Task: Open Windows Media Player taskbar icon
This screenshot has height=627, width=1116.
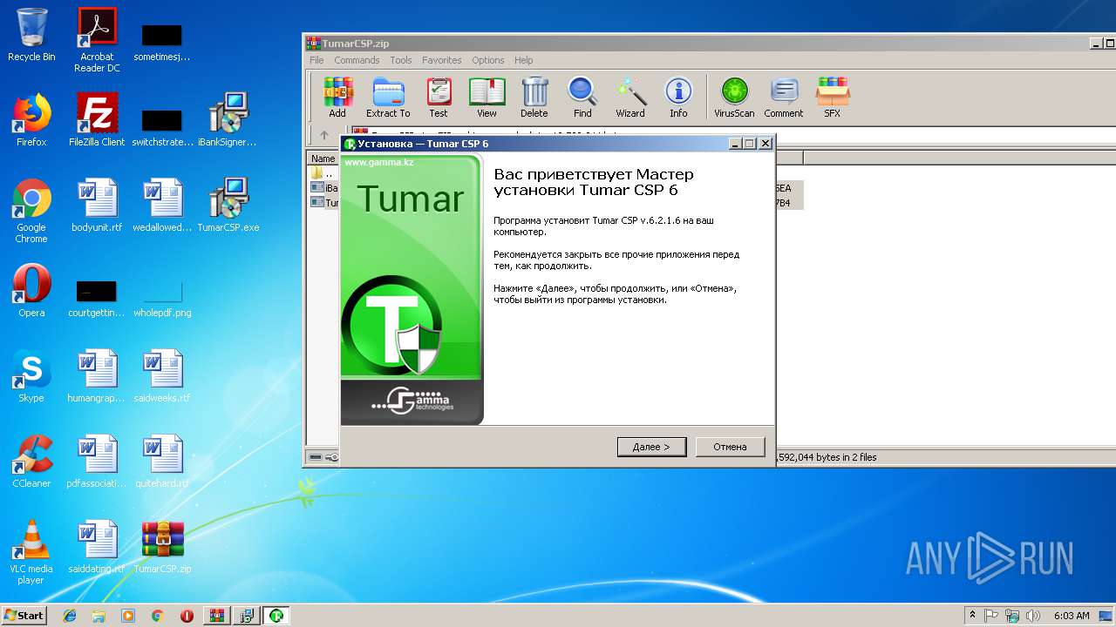Action: point(128,615)
